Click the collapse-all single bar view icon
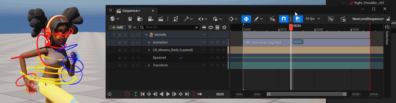This screenshot has height=103, width=396. pos(204,27)
